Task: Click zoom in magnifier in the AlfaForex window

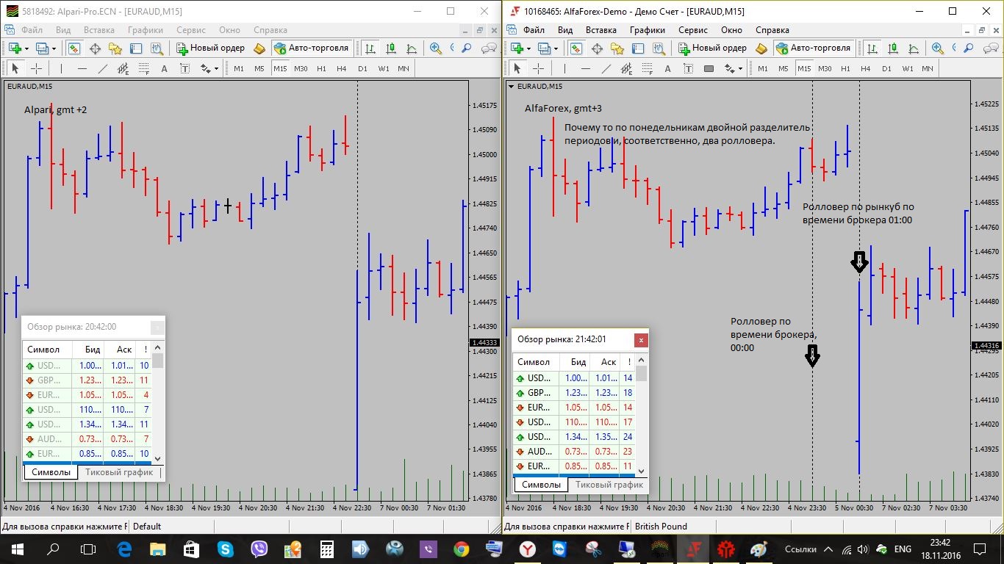Action: click(938, 48)
